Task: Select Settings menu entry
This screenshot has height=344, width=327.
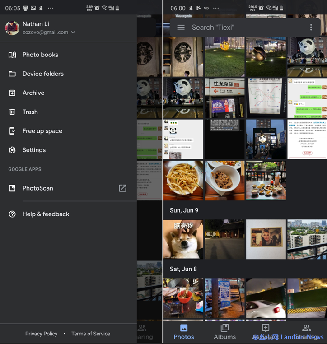Action: (68, 150)
